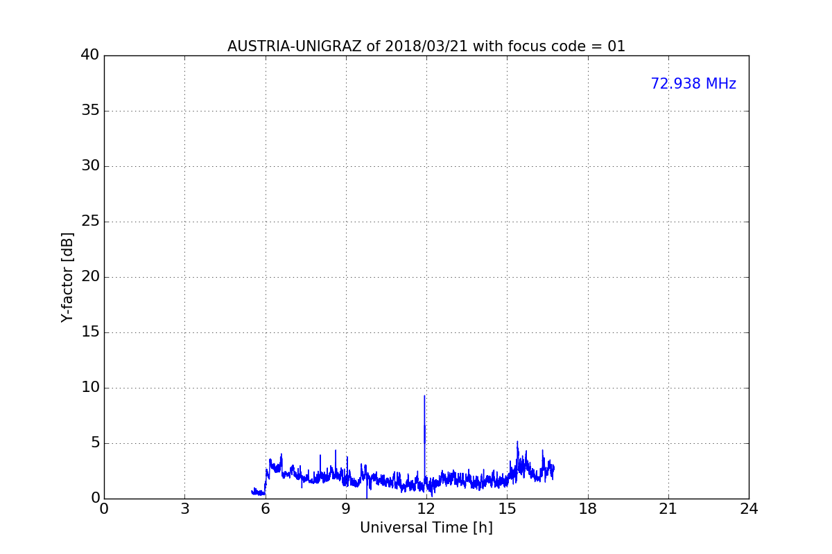Click the y-axis tick label 40

tap(90, 55)
